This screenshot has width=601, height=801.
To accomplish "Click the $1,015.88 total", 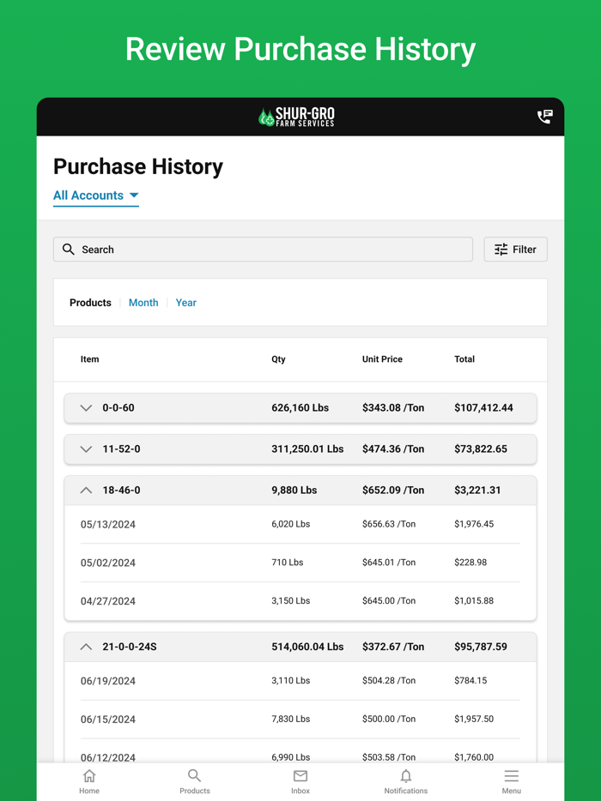I will click(474, 600).
